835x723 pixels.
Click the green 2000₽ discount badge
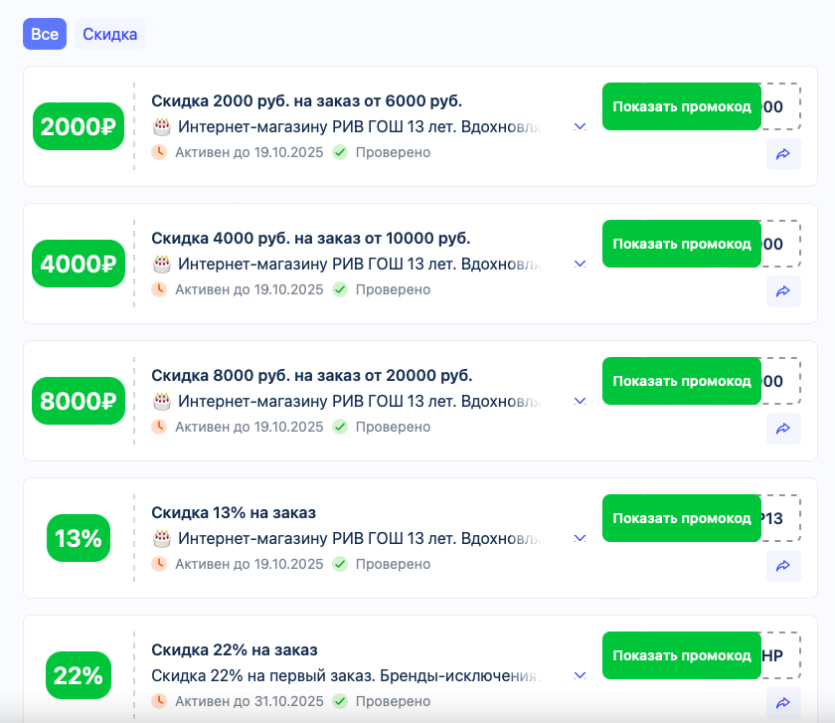click(x=79, y=126)
